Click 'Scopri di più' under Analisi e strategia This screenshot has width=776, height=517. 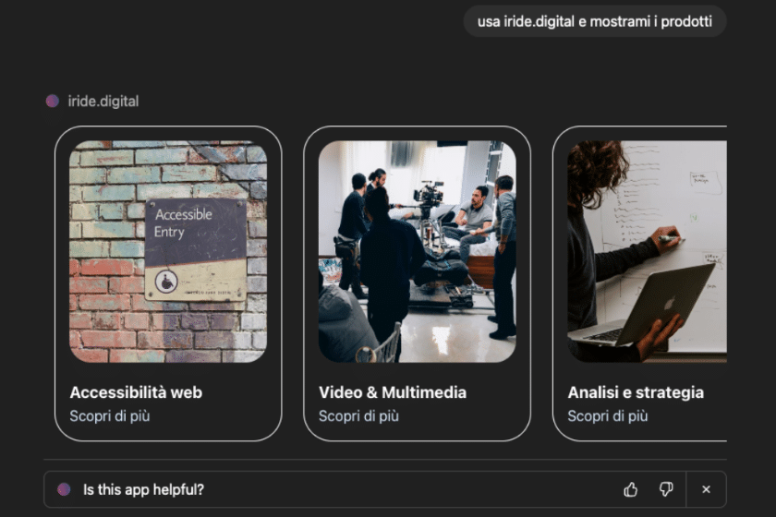pos(608,416)
